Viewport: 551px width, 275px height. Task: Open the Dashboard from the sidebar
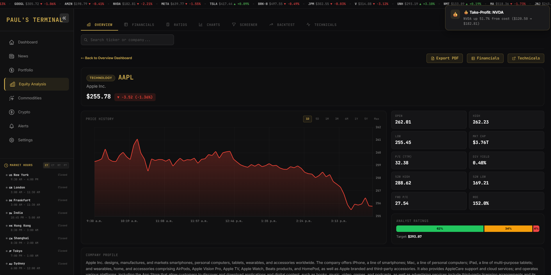pyautogui.click(x=28, y=42)
